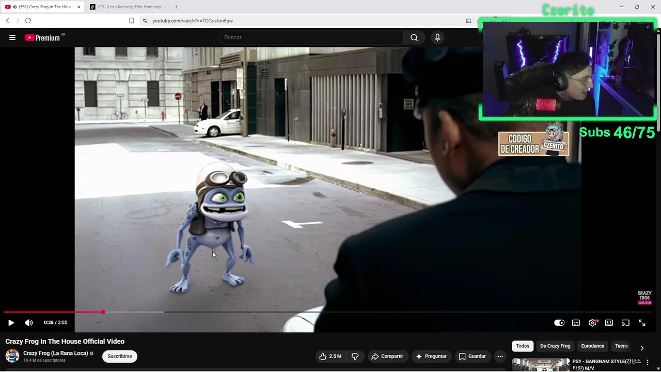The image size is (661, 372).
Task: Play the Crazy Frog video
Action: click(x=11, y=322)
